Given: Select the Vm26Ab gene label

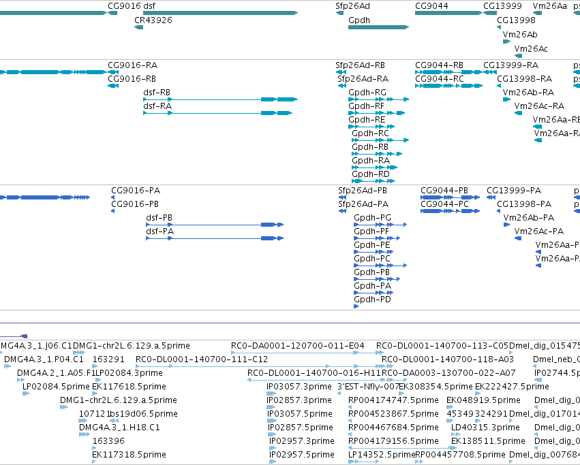Looking at the screenshot, I should (520, 34).
